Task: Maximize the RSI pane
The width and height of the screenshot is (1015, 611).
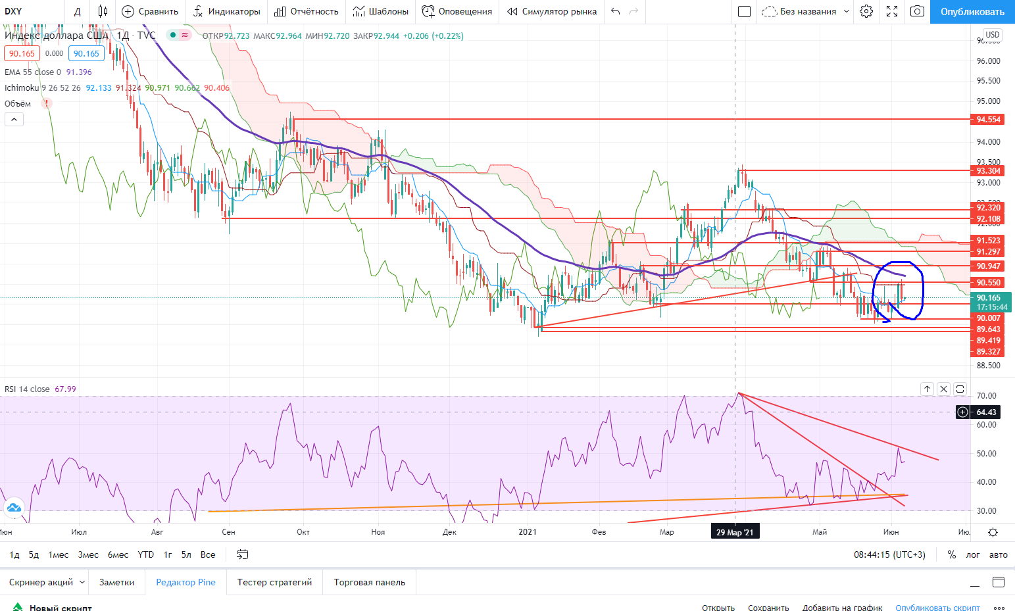Action: [960, 389]
